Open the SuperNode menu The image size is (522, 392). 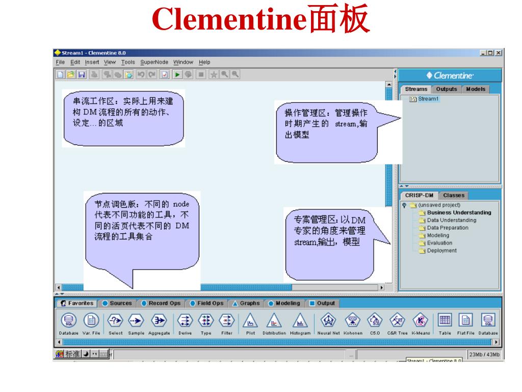(x=154, y=62)
